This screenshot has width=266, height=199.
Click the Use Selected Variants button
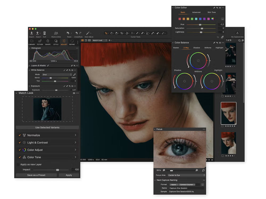[x=47, y=127]
